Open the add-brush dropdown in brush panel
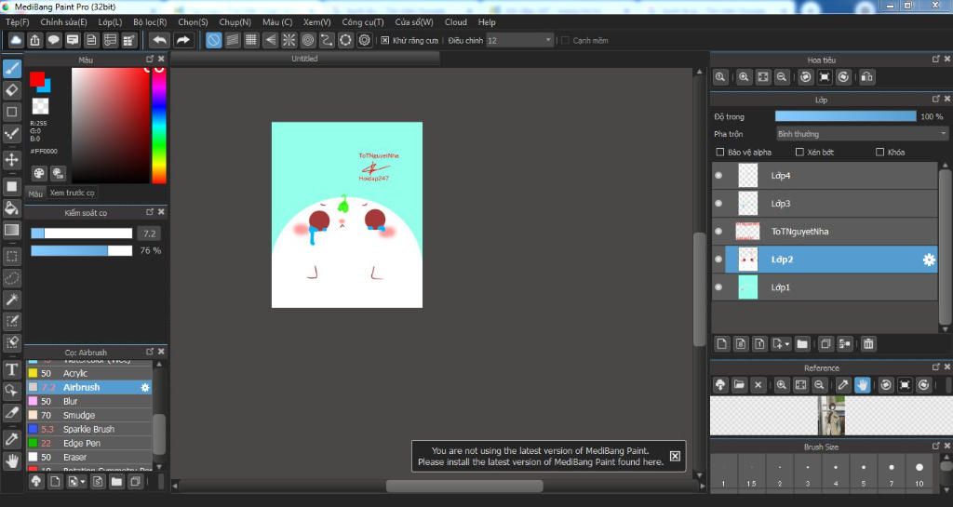The height and width of the screenshot is (507, 953). [82, 482]
